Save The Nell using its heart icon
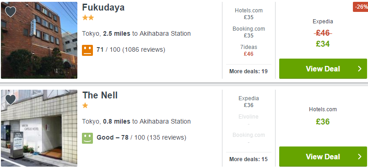Viewport: 368px width, 168px height. tap(11, 100)
